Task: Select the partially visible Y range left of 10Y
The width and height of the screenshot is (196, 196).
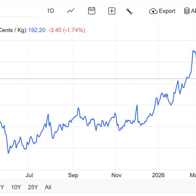Action: (2, 187)
